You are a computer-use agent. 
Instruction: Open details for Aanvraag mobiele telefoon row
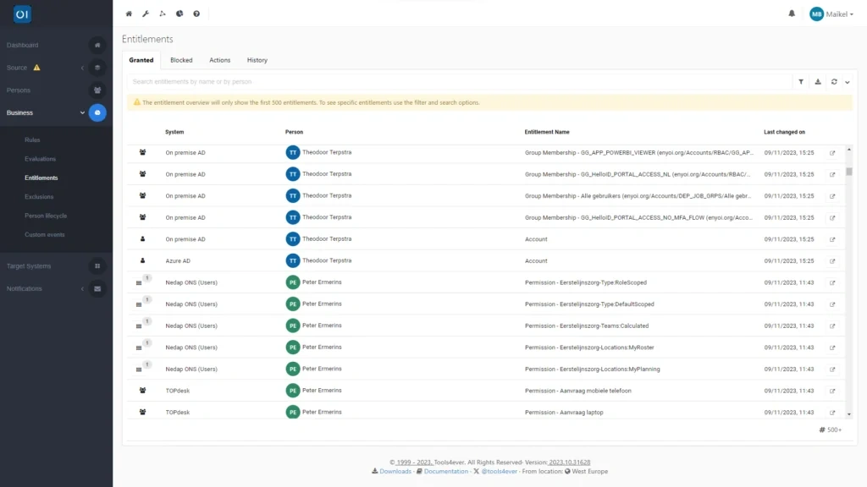tap(832, 391)
